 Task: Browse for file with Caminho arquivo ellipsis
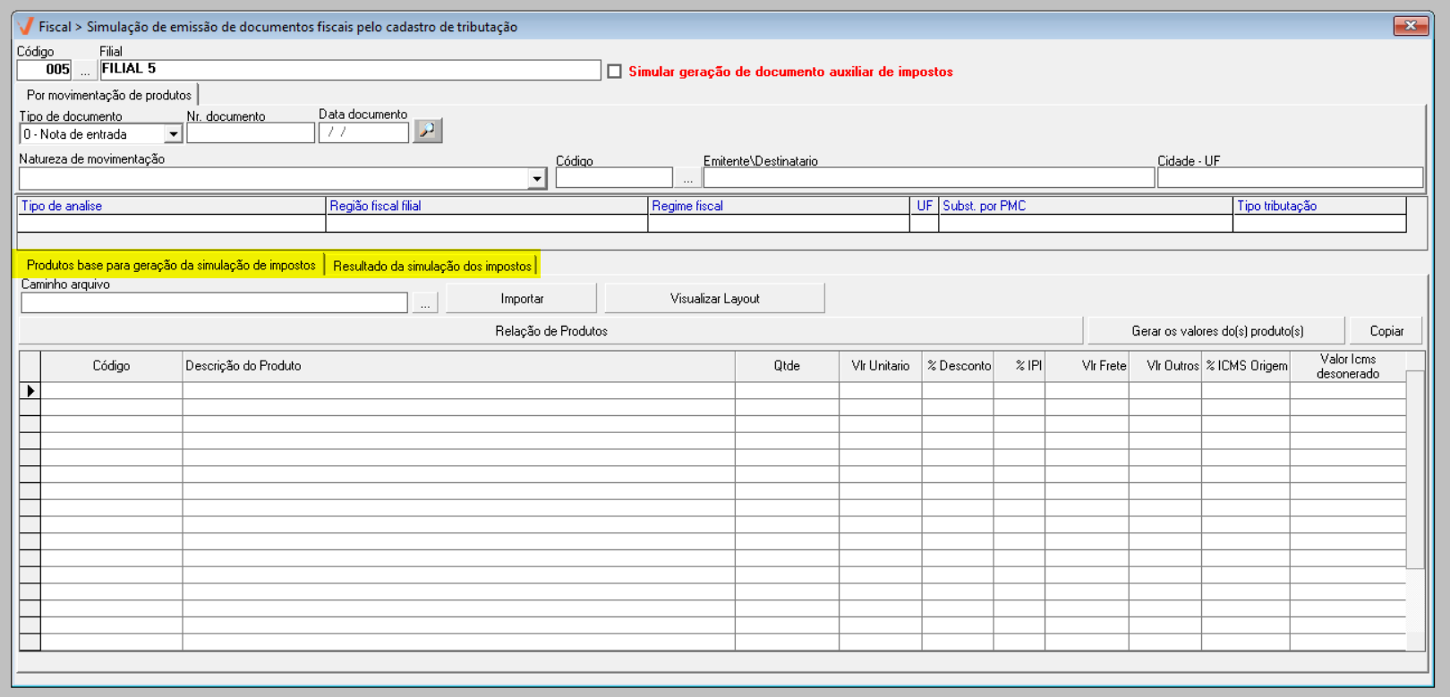click(425, 303)
